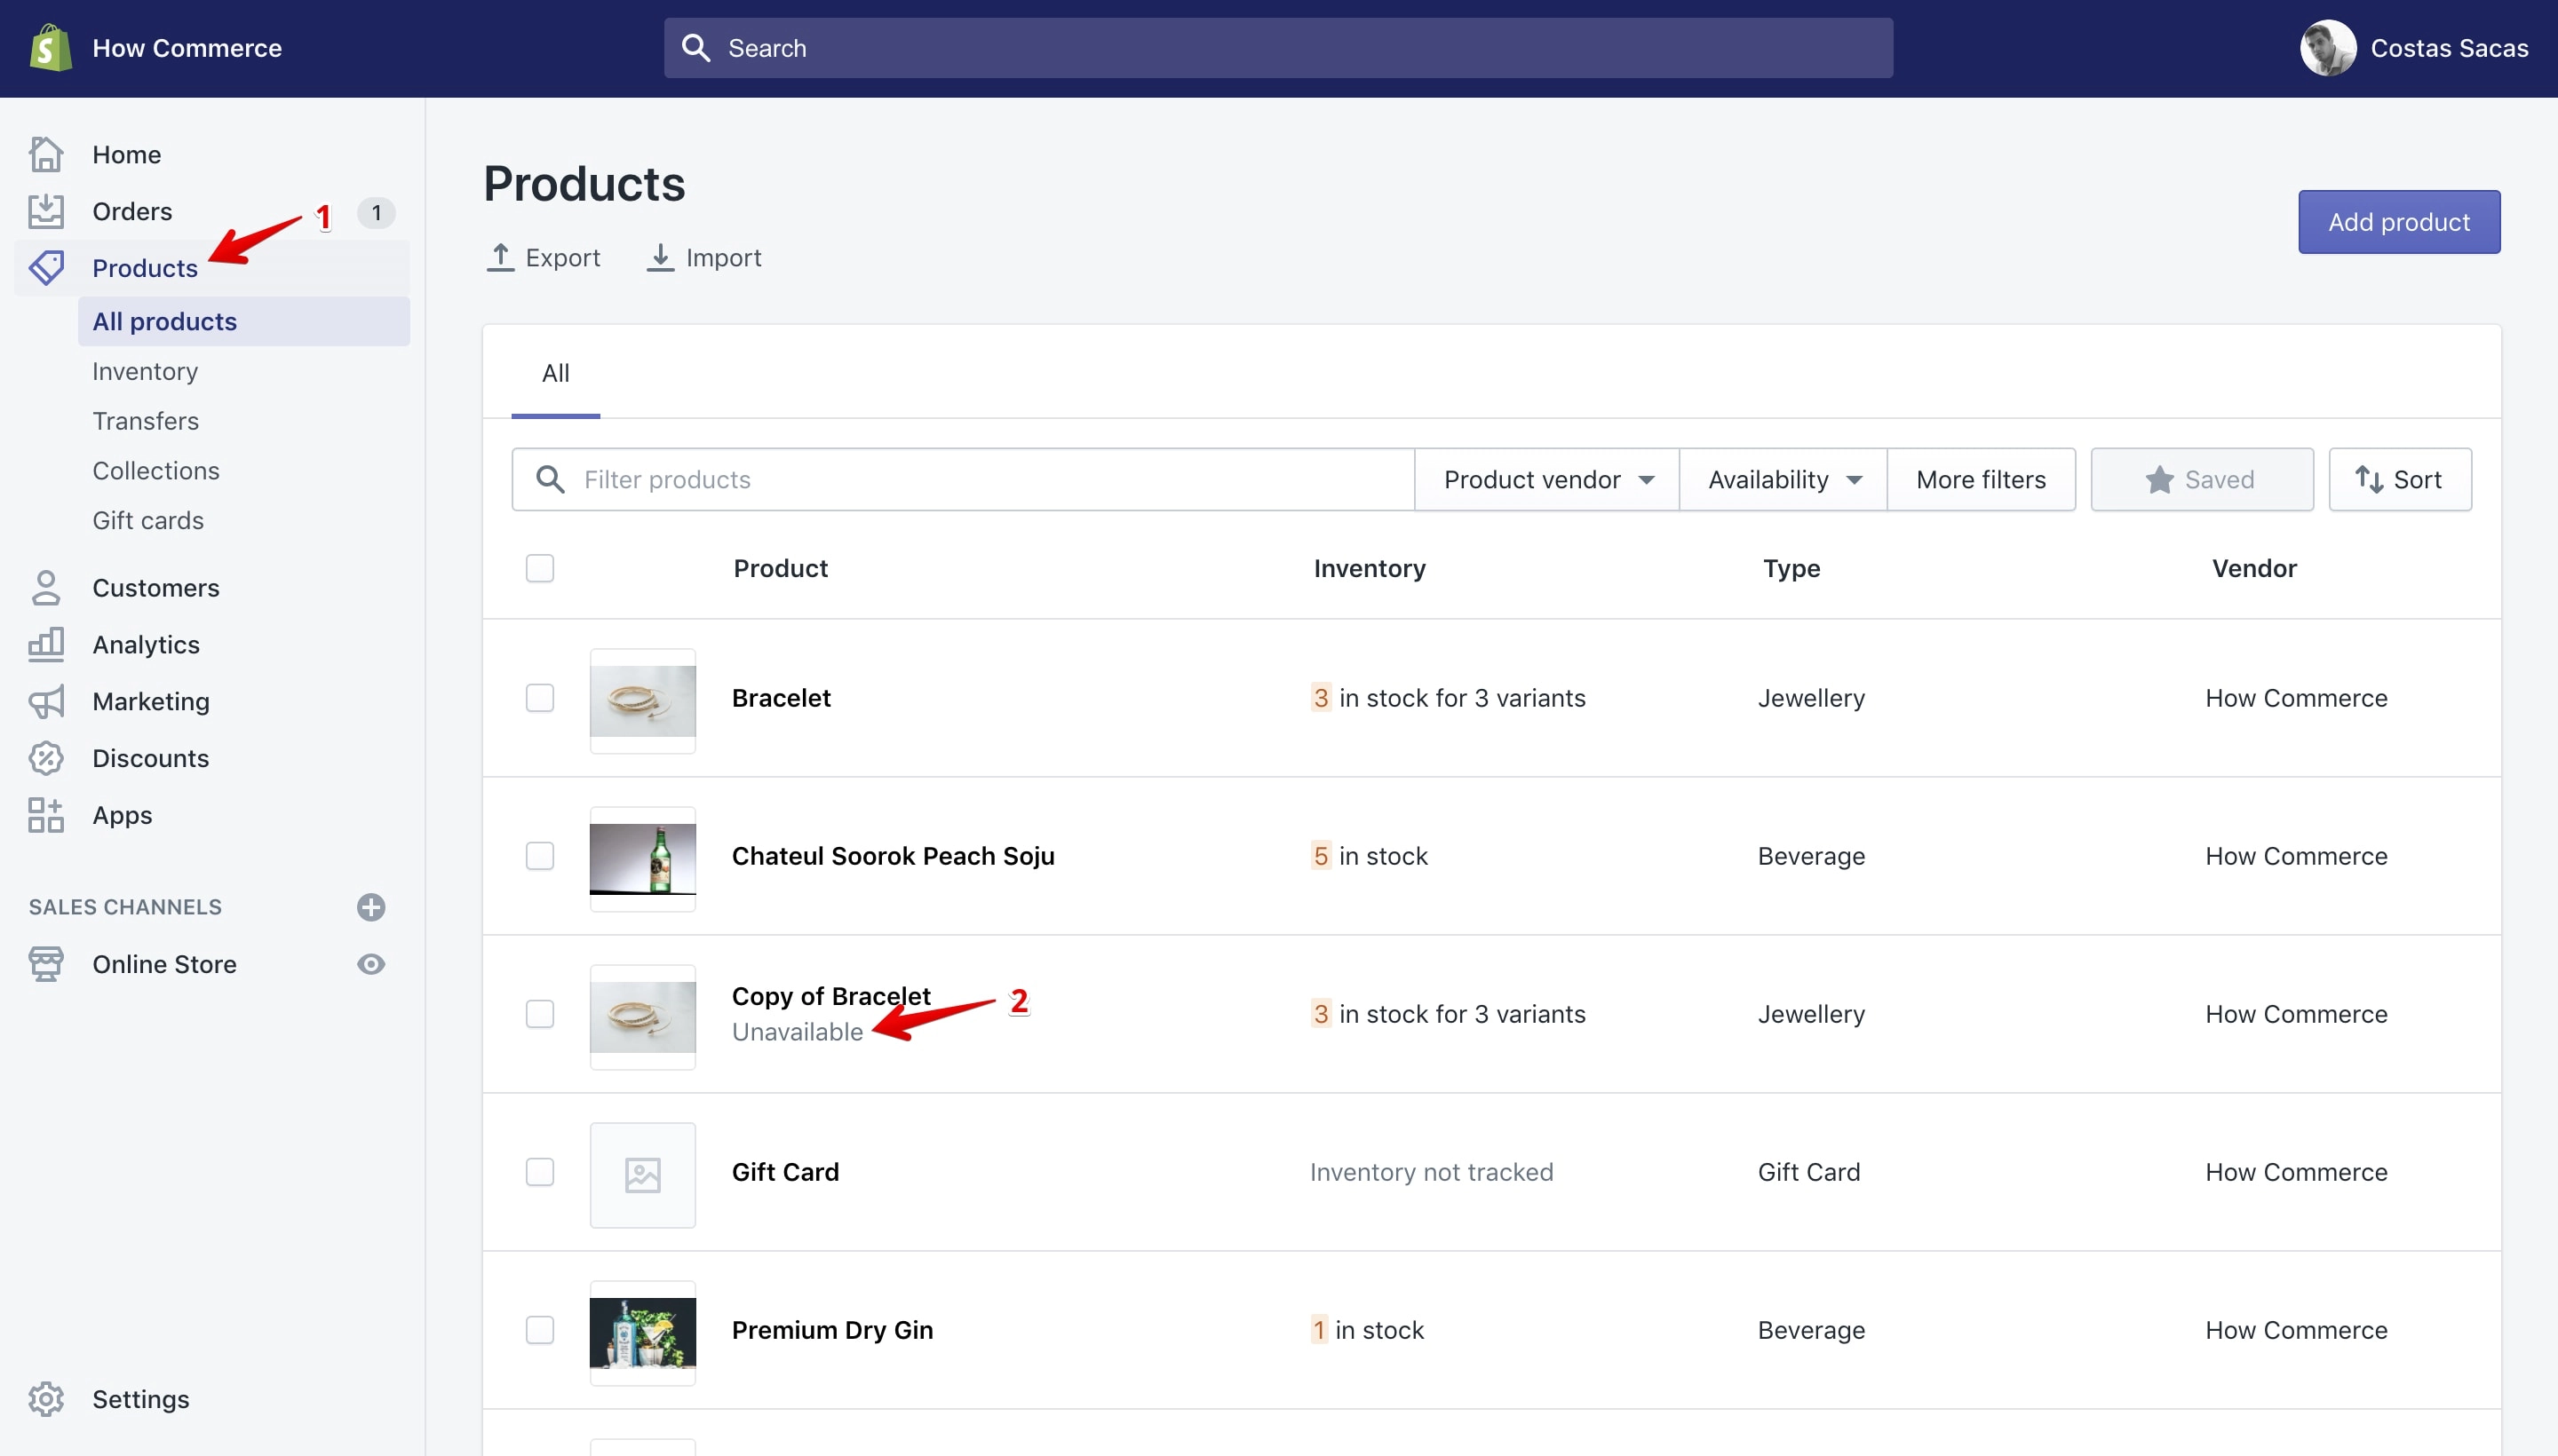This screenshot has height=1456, width=2558.
Task: Open Analytics bar chart icon
Action: [x=46, y=645]
